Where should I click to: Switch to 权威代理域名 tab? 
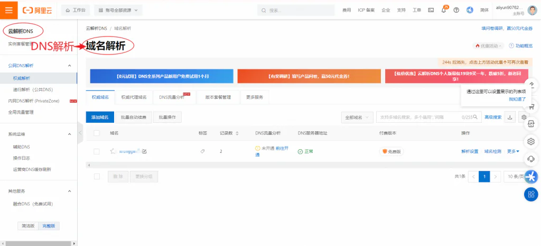[x=134, y=97]
